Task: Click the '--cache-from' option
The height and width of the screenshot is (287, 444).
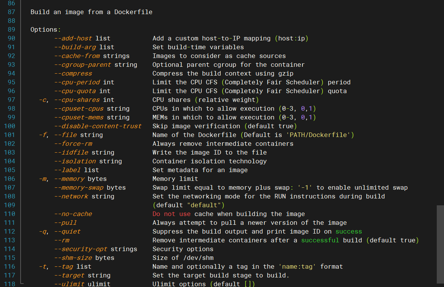Action: pos(77,56)
